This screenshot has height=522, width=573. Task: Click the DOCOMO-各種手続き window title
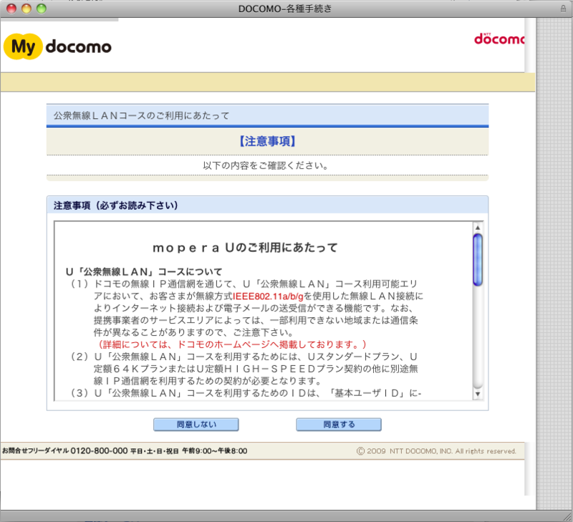pos(285,9)
